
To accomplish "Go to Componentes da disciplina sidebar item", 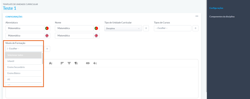I will click(222, 16).
